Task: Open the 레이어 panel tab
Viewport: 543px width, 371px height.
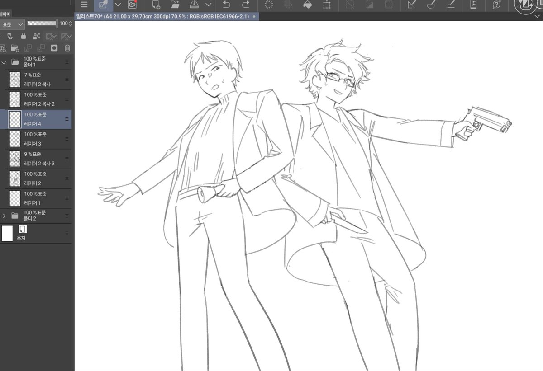Action: pyautogui.click(x=6, y=14)
